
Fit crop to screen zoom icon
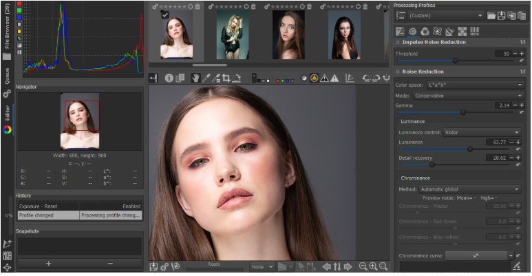coord(384,266)
